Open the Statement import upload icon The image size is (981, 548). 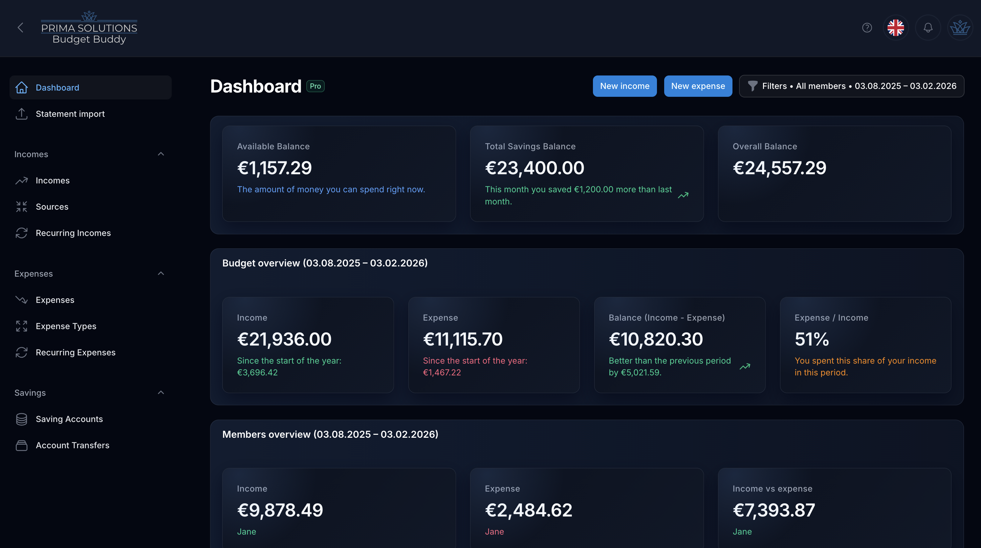pos(21,114)
